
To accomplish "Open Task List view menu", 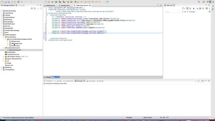I will point(209,8).
